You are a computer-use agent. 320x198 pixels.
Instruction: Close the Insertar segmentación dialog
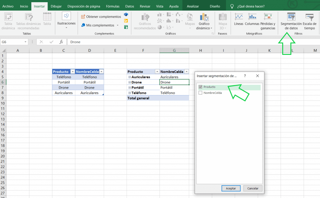click(257, 76)
